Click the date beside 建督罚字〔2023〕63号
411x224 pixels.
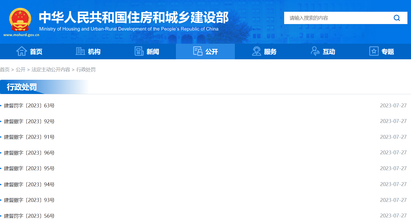393,105
